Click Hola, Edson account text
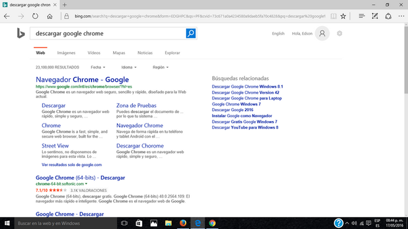The image size is (408, 229). click(x=302, y=33)
